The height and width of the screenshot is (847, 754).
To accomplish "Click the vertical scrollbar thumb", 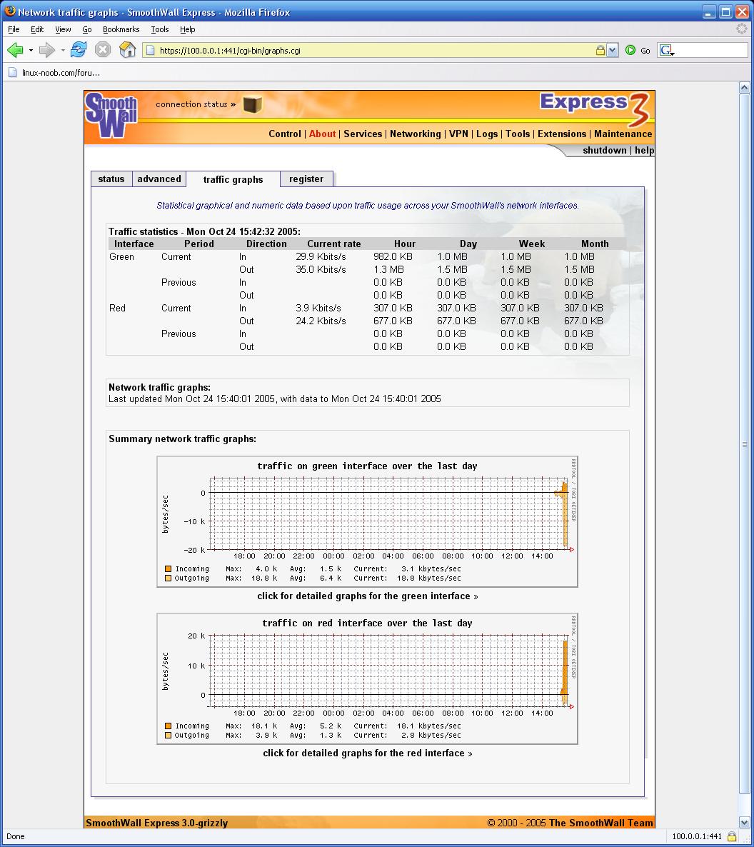I will pos(744,445).
